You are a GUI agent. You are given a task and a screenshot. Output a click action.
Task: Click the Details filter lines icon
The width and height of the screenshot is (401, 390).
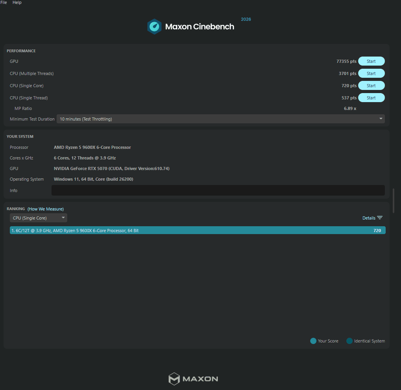coord(380,218)
